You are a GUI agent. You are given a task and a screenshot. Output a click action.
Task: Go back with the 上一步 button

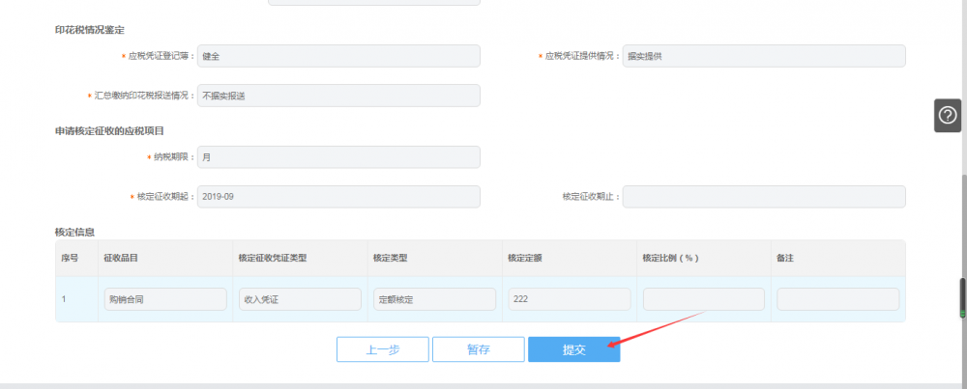(x=382, y=349)
